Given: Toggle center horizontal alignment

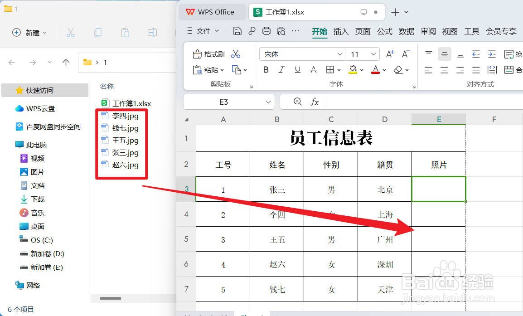Looking at the screenshot, I should pos(444,70).
